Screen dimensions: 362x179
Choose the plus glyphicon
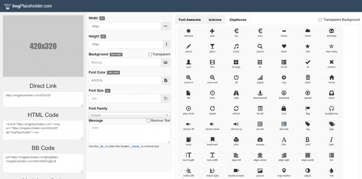coord(212,33)
